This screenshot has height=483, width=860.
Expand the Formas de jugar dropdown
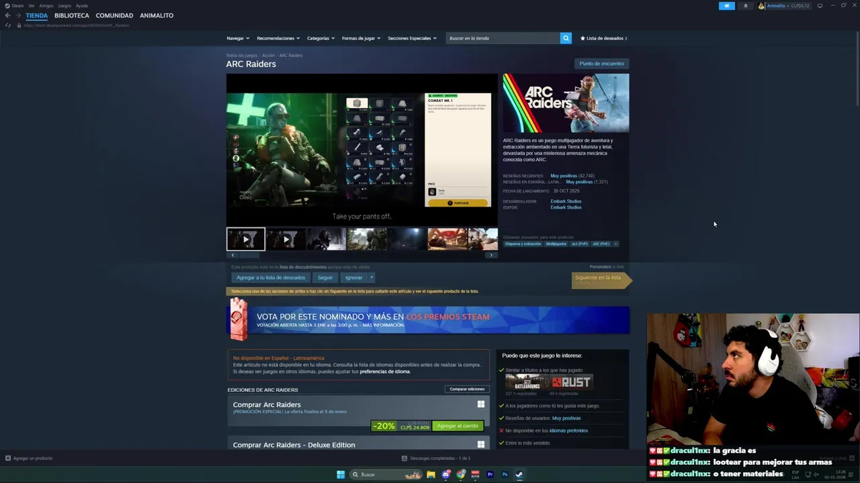click(361, 38)
